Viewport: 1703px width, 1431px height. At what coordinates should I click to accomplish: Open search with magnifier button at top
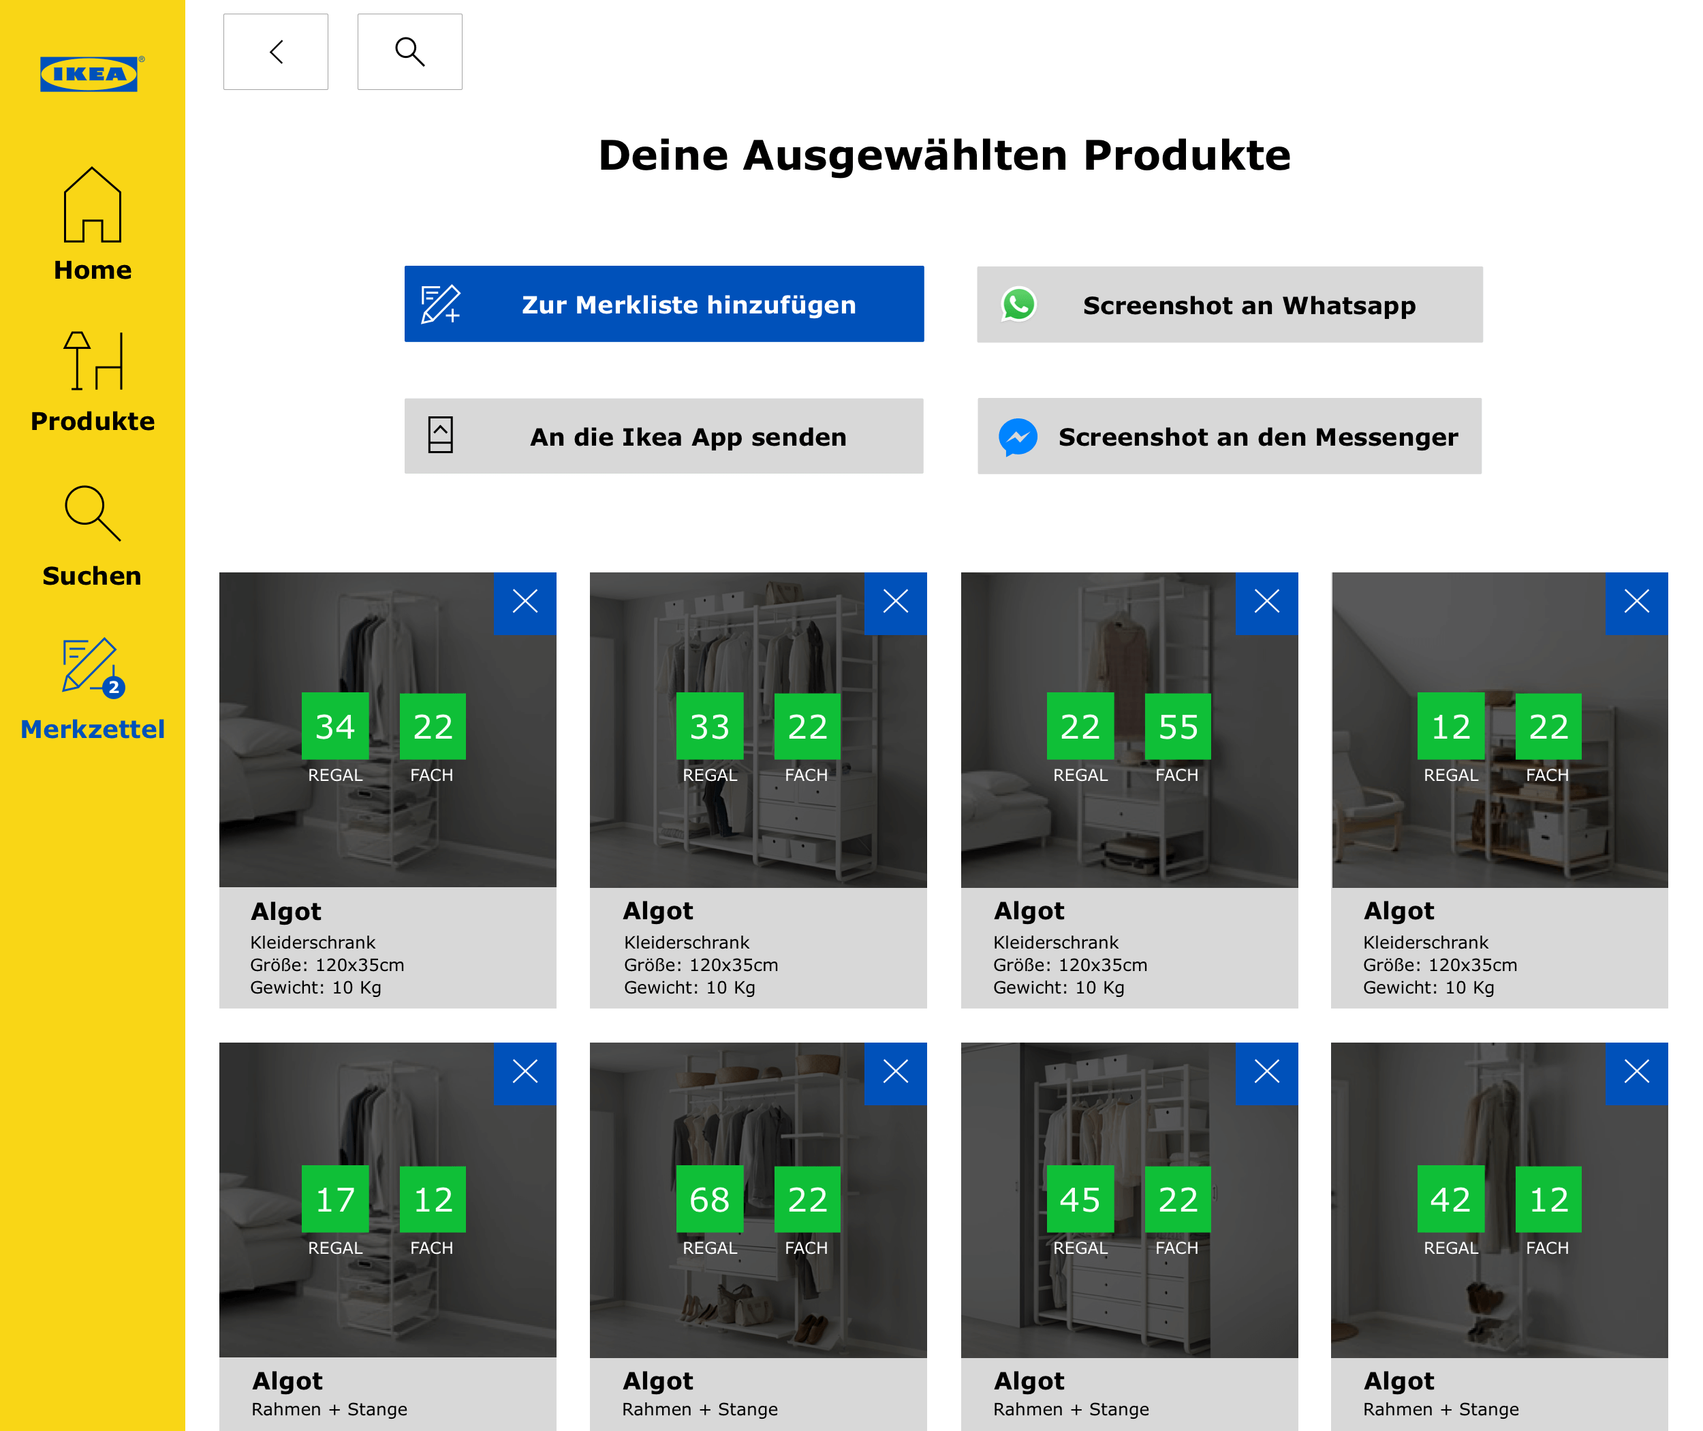(x=409, y=52)
